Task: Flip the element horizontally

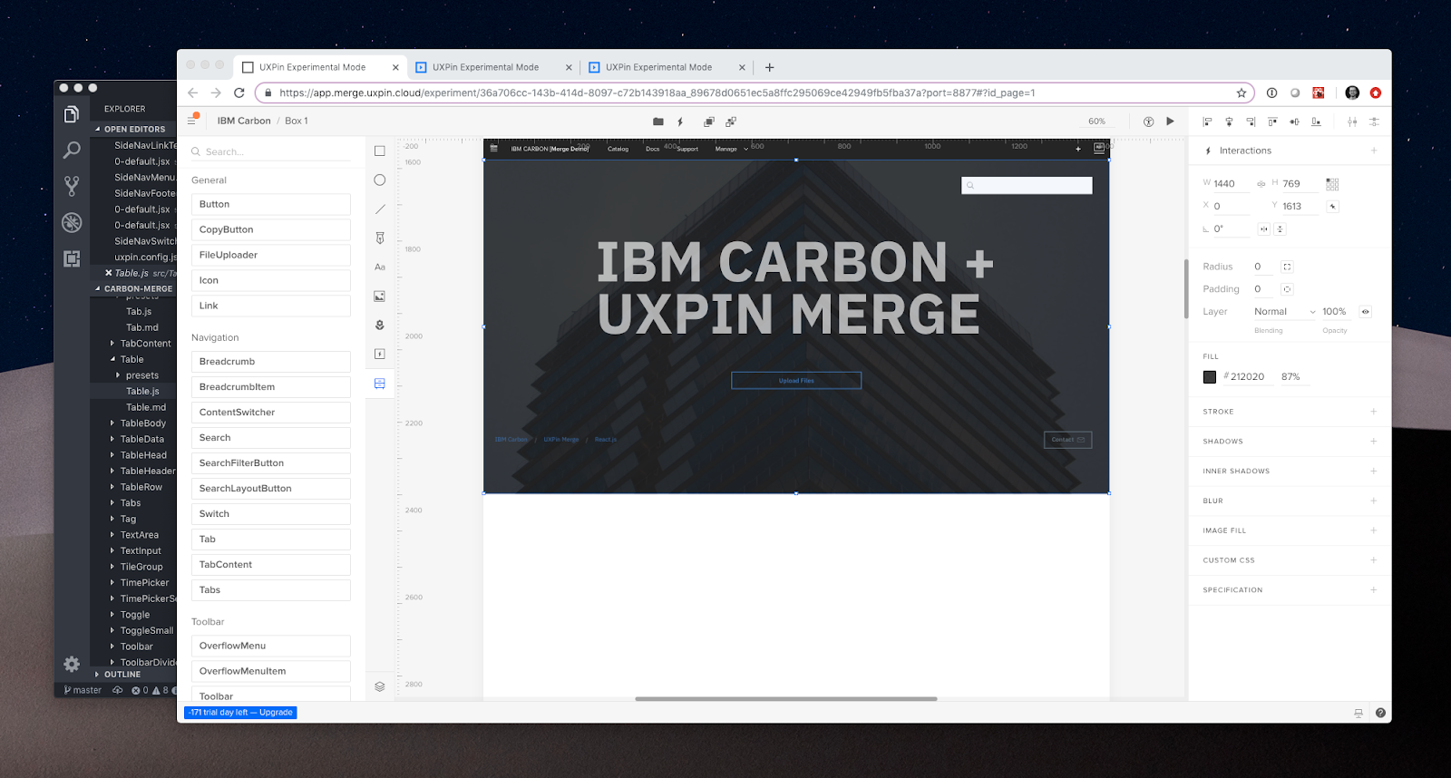Action: pos(1264,229)
